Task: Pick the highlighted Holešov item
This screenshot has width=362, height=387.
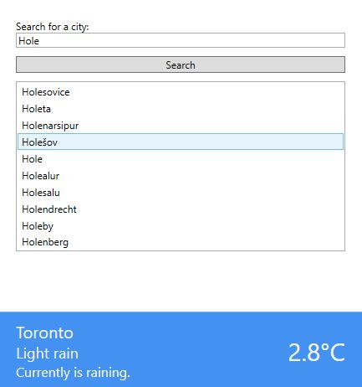Action: 181,142
